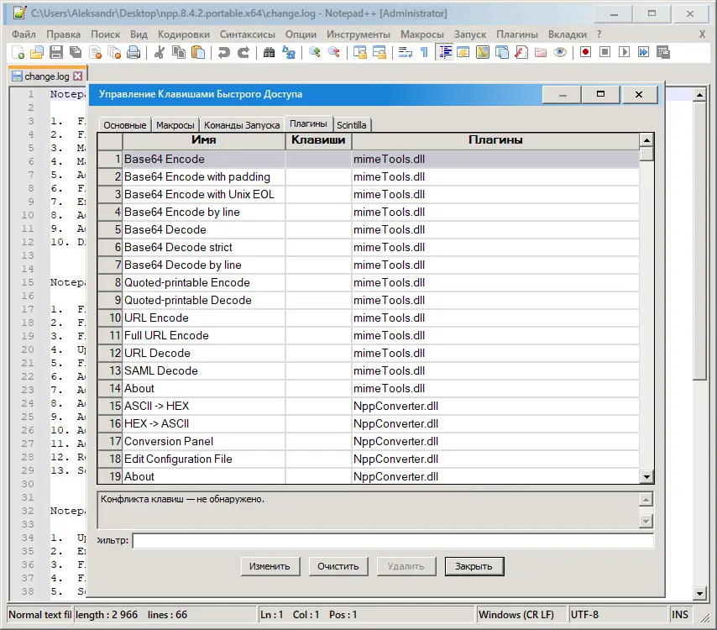The width and height of the screenshot is (717, 630).
Task: Open Find with the binoculars icon
Action: [x=269, y=53]
